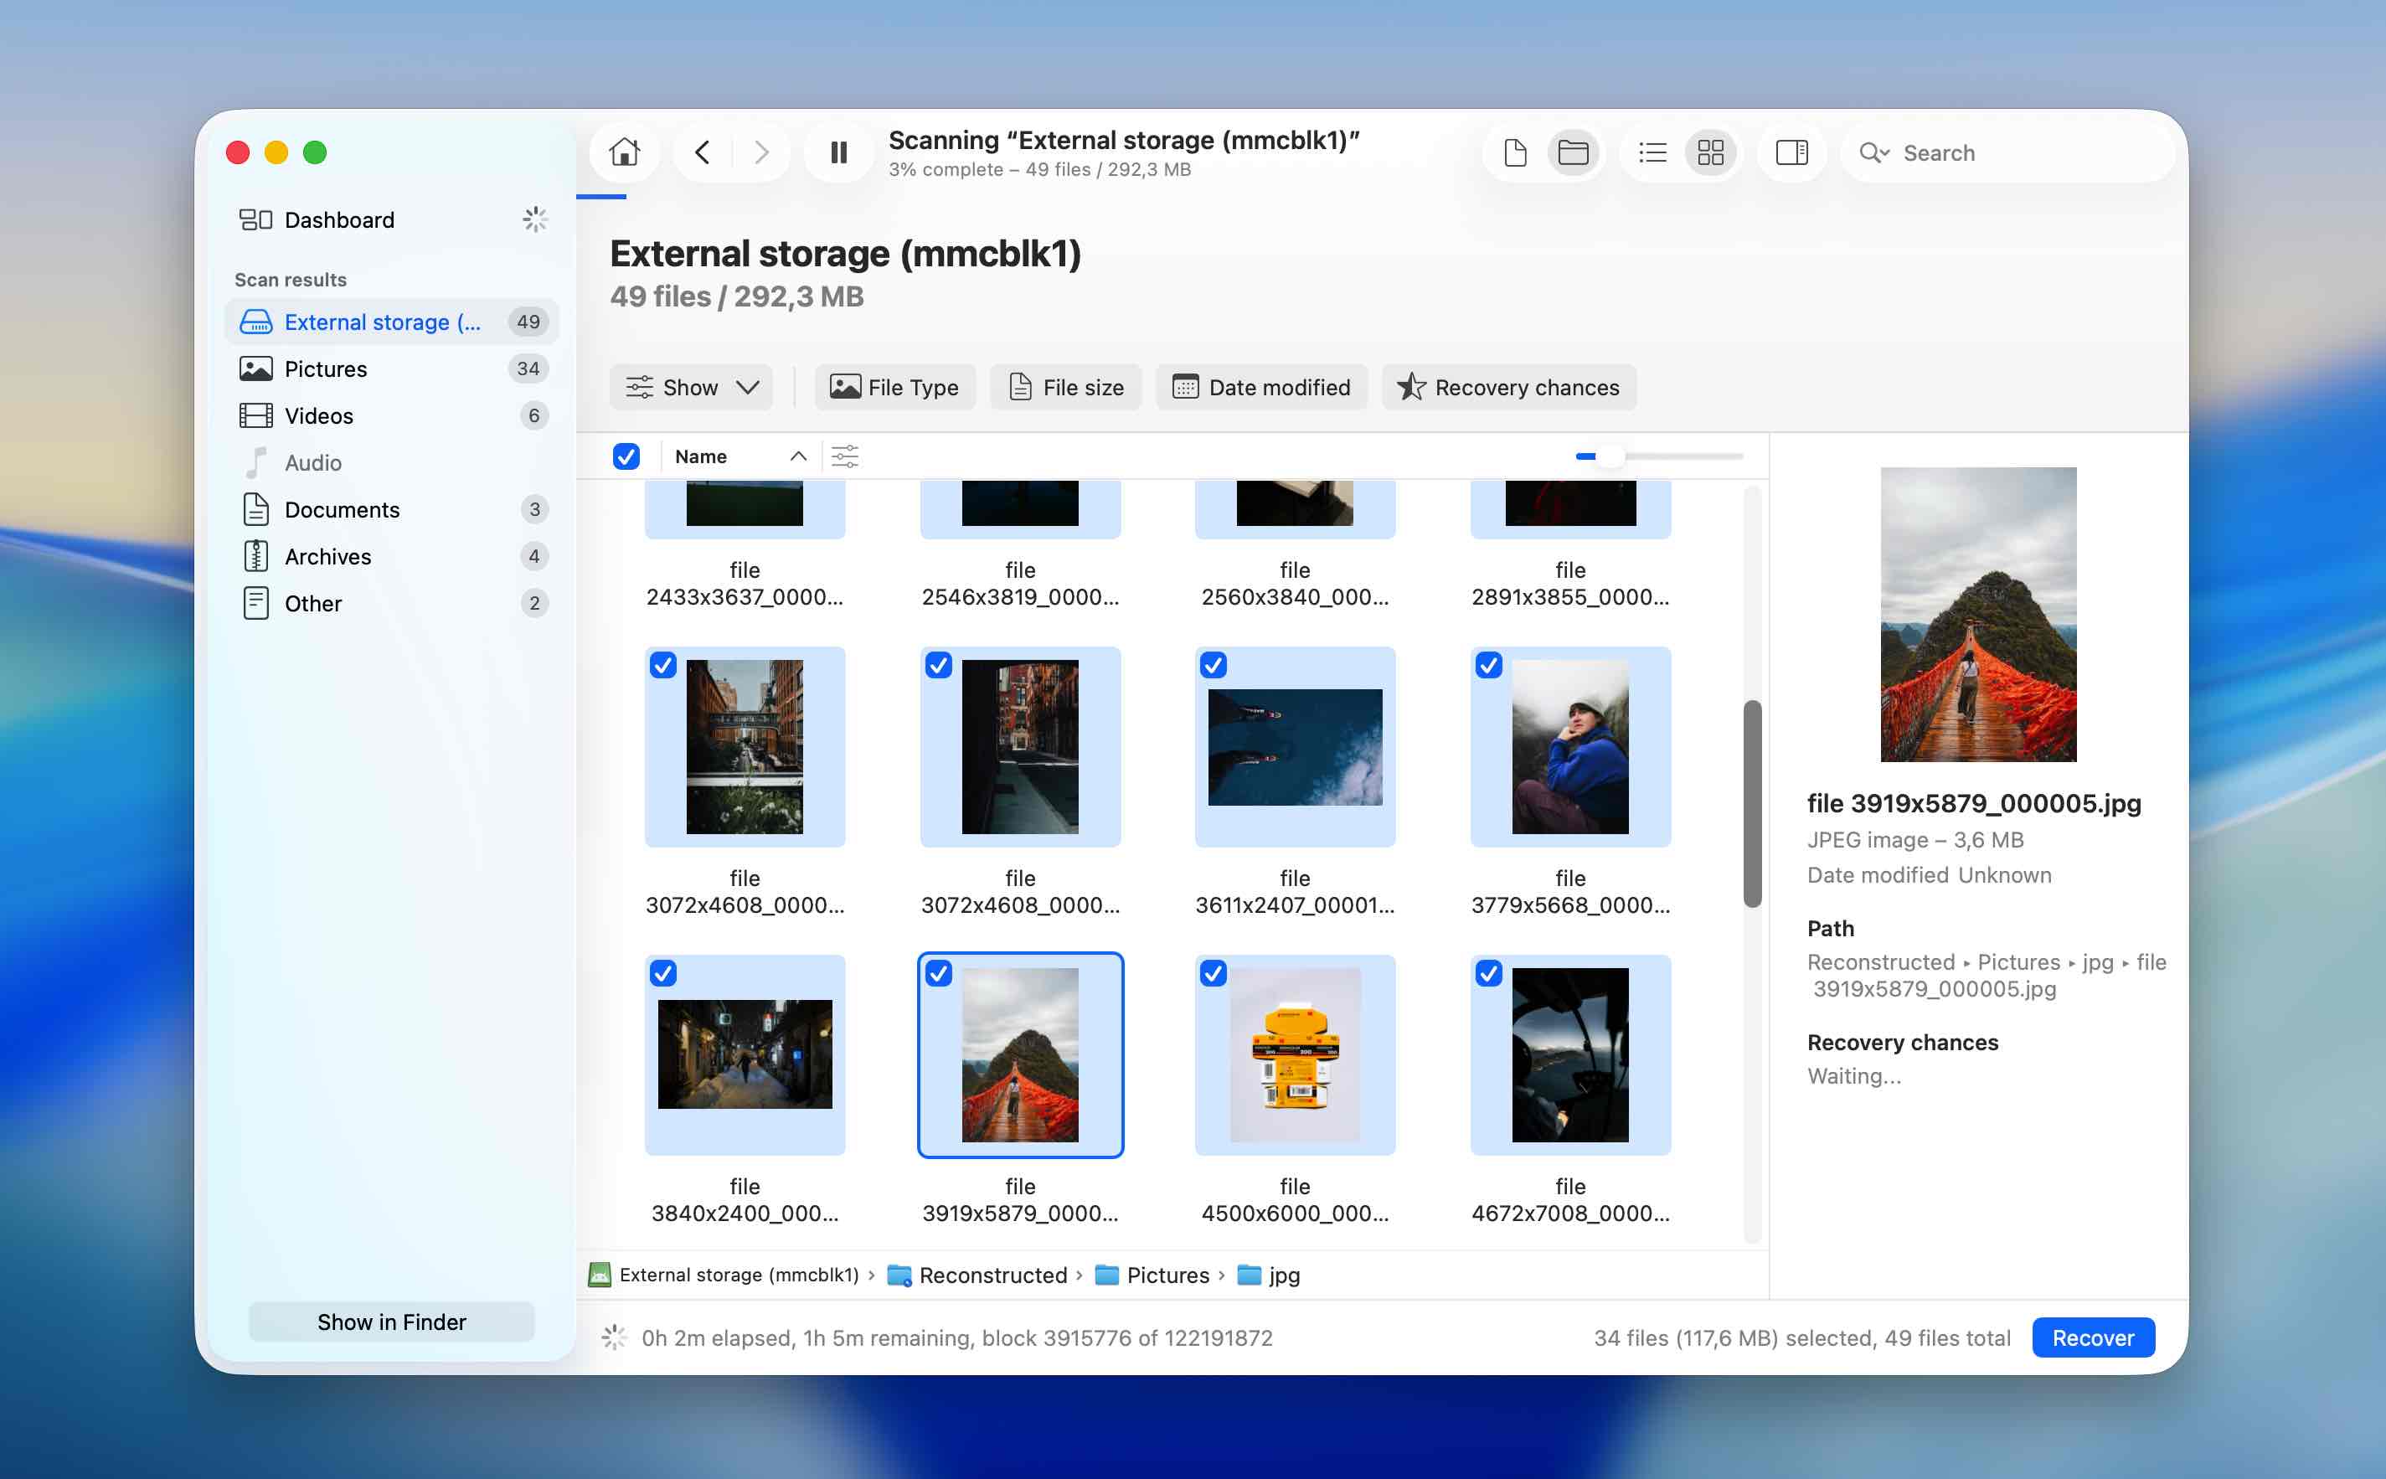Click Show in Finder
The image size is (2386, 1479).
click(x=391, y=1322)
